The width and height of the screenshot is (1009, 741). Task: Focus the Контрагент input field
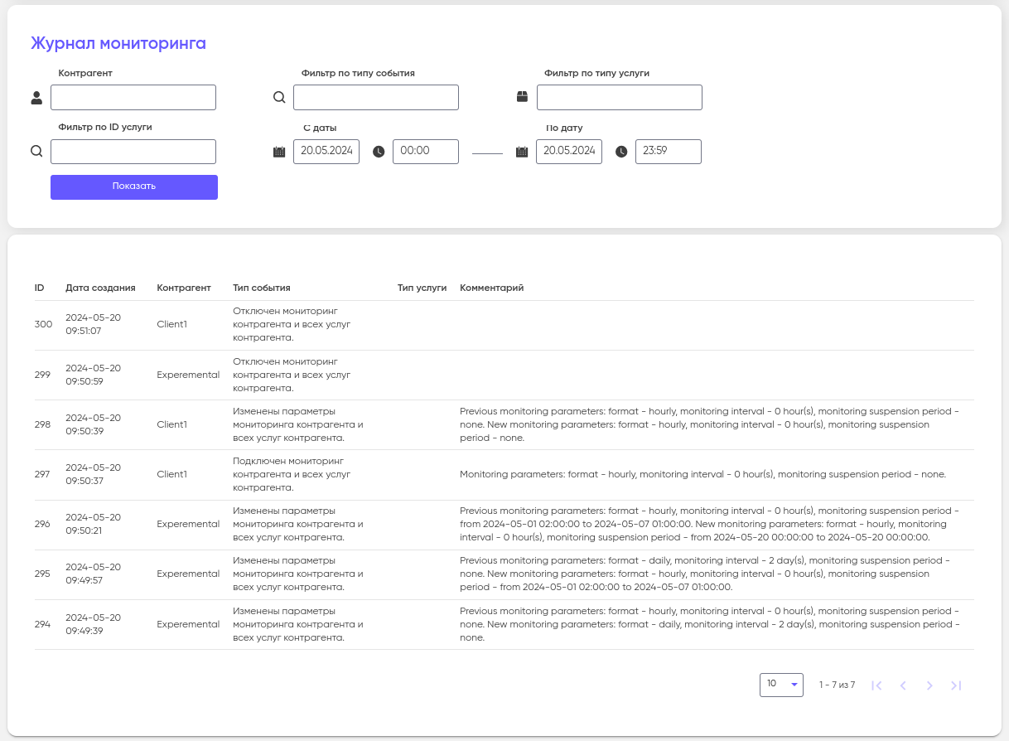pyautogui.click(x=133, y=98)
